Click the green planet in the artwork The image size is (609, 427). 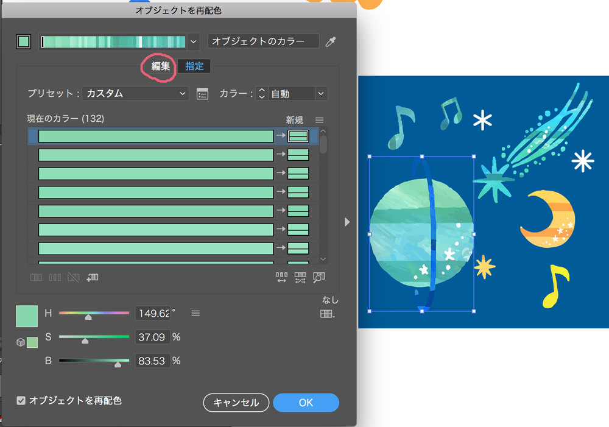click(x=421, y=233)
